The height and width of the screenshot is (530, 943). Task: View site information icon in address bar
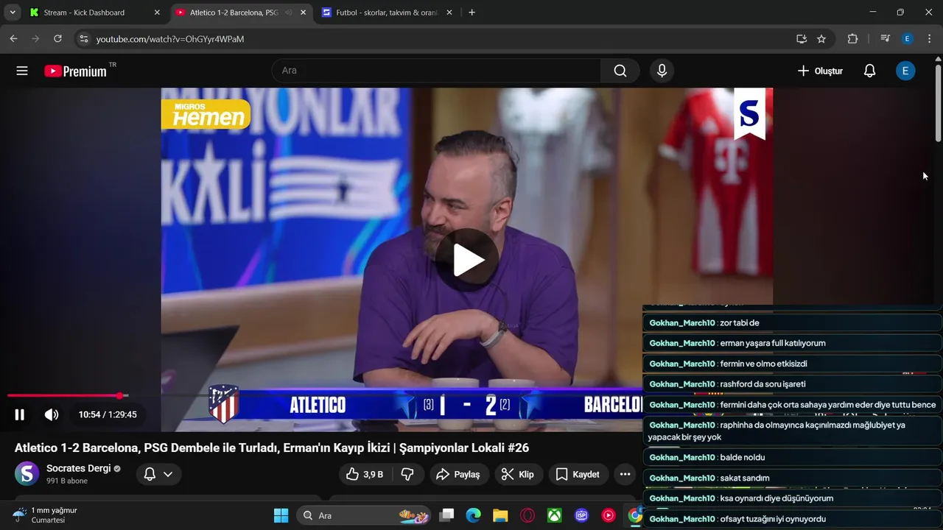(84, 38)
